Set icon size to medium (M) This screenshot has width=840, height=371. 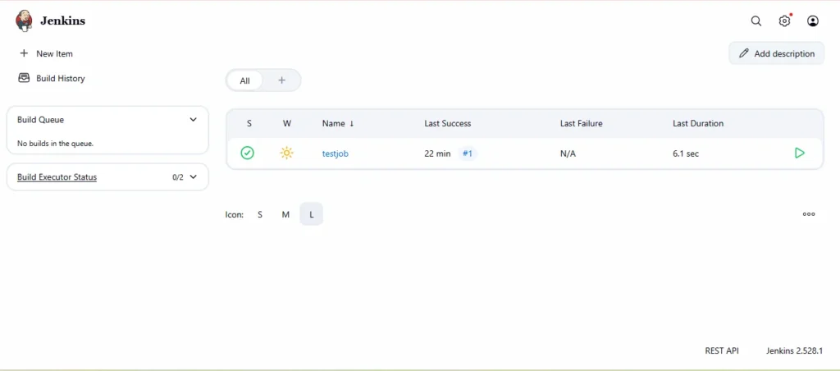pyautogui.click(x=285, y=214)
